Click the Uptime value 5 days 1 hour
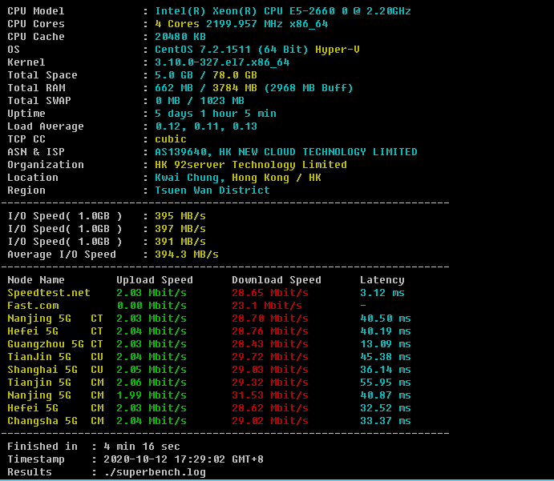This screenshot has width=554, height=481. (216, 114)
